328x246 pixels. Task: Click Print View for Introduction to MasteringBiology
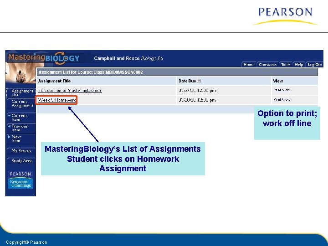tap(282, 90)
